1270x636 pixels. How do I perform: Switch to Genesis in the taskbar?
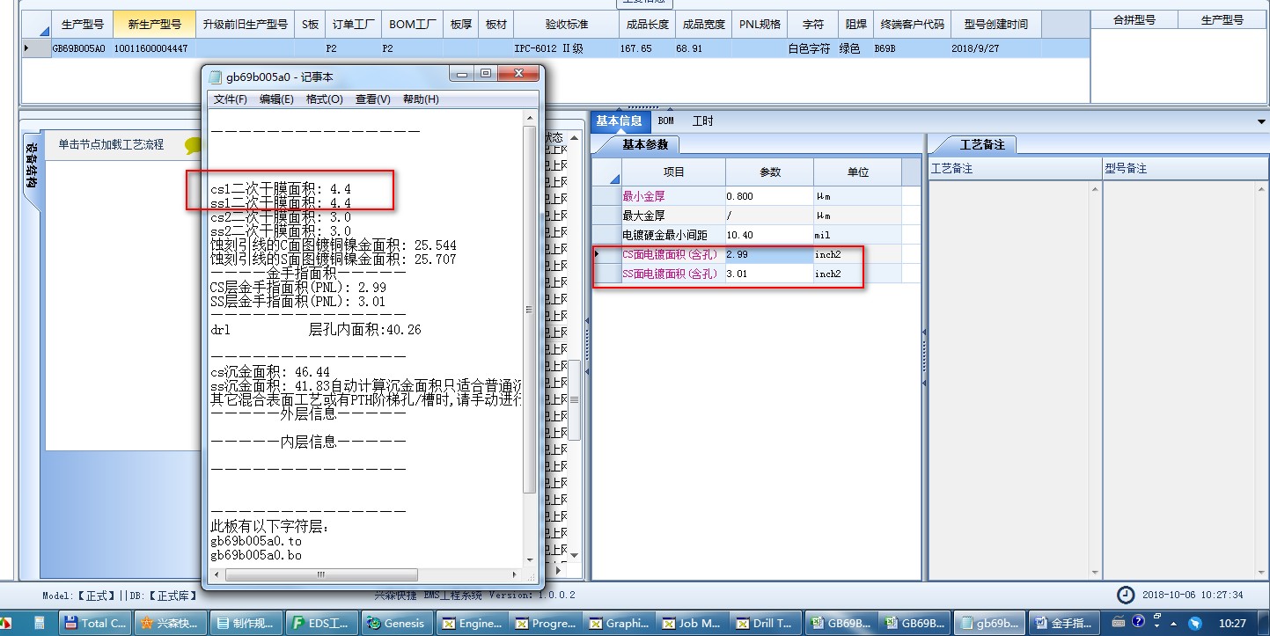398,623
